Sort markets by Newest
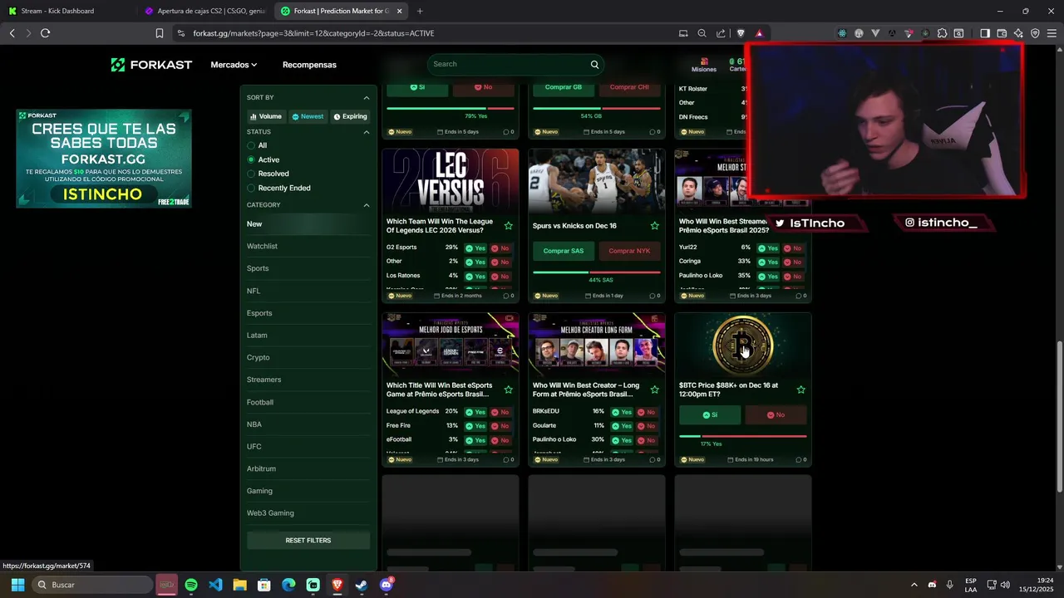The height and width of the screenshot is (598, 1064). [308, 116]
